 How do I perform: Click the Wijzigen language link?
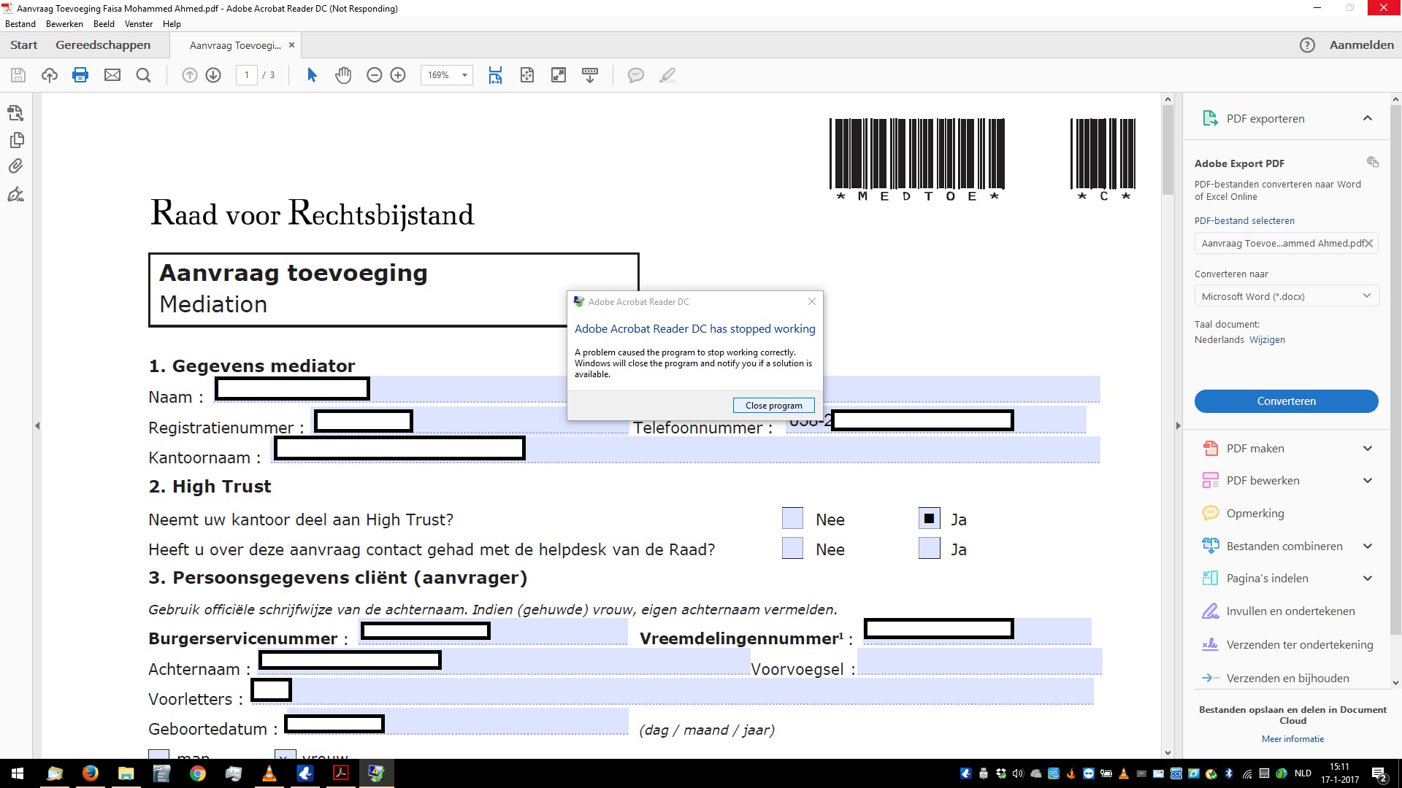pyautogui.click(x=1267, y=340)
